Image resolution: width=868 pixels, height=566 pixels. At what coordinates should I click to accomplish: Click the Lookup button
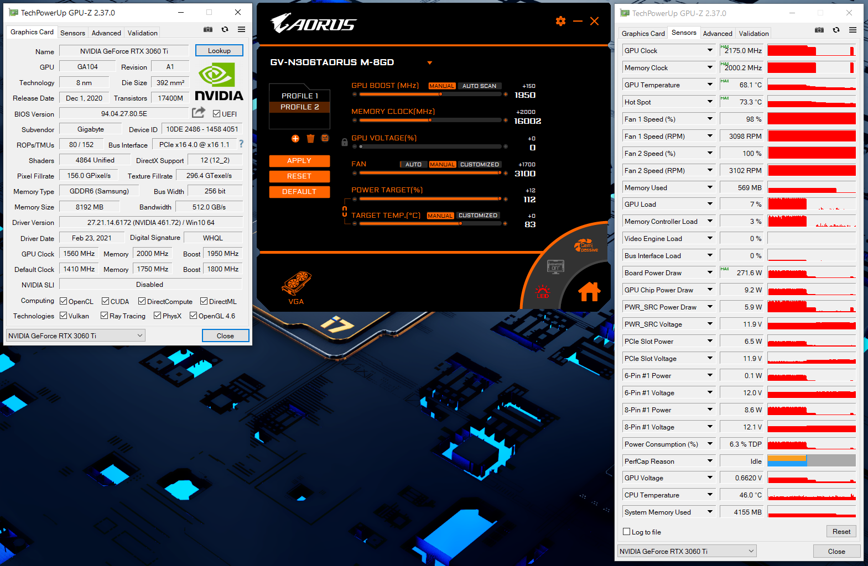tap(219, 51)
